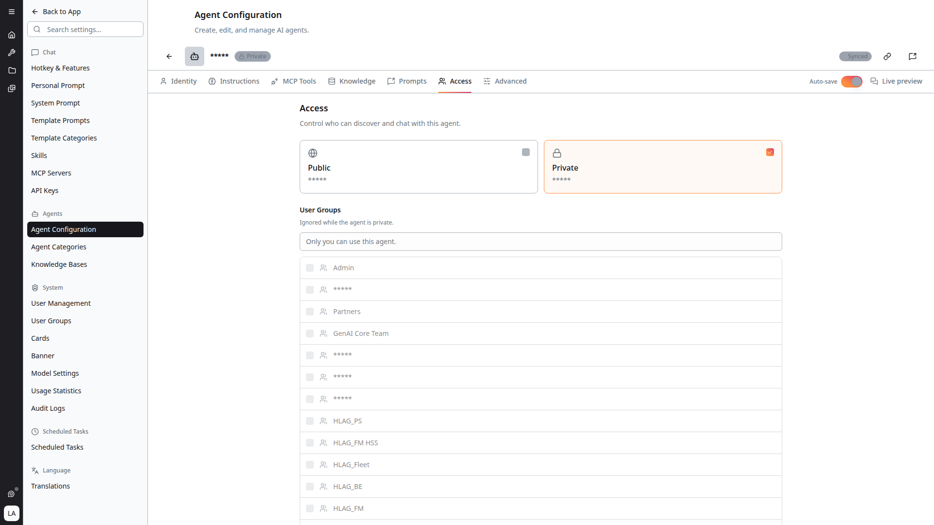
Task: Open the wrench tools icon in left rail
Action: click(x=12, y=52)
